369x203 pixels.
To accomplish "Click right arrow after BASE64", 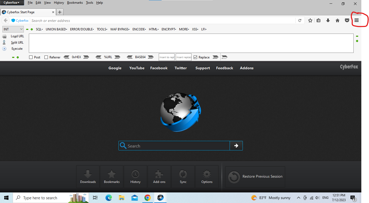I will click(151, 57).
